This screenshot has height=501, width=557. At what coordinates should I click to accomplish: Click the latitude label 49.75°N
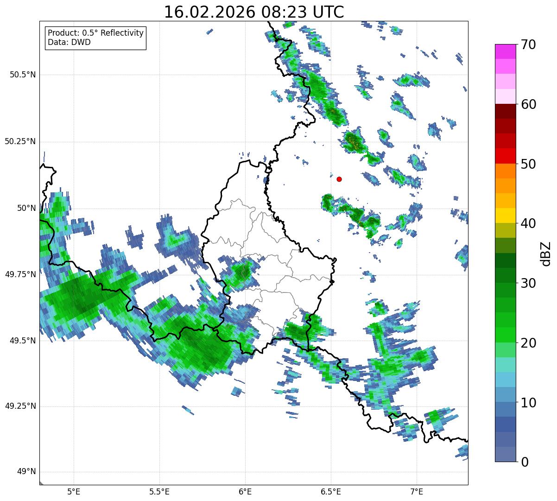point(20,274)
